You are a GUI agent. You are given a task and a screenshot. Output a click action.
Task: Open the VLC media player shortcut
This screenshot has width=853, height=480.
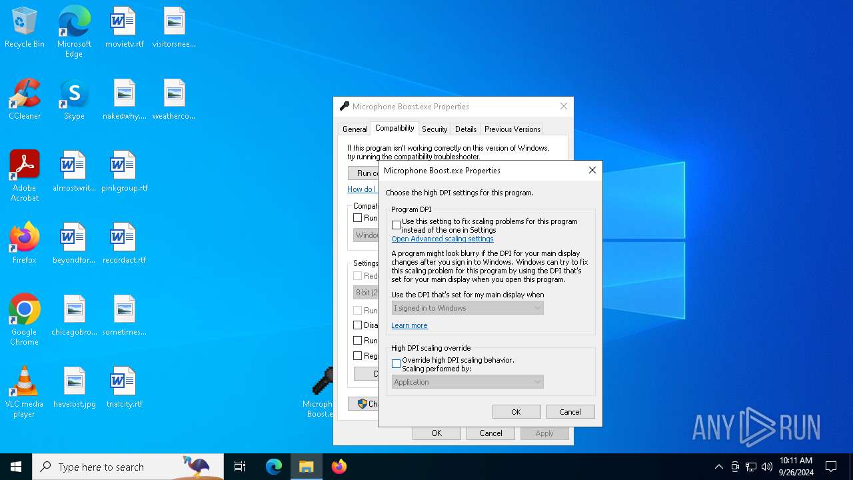(x=25, y=392)
